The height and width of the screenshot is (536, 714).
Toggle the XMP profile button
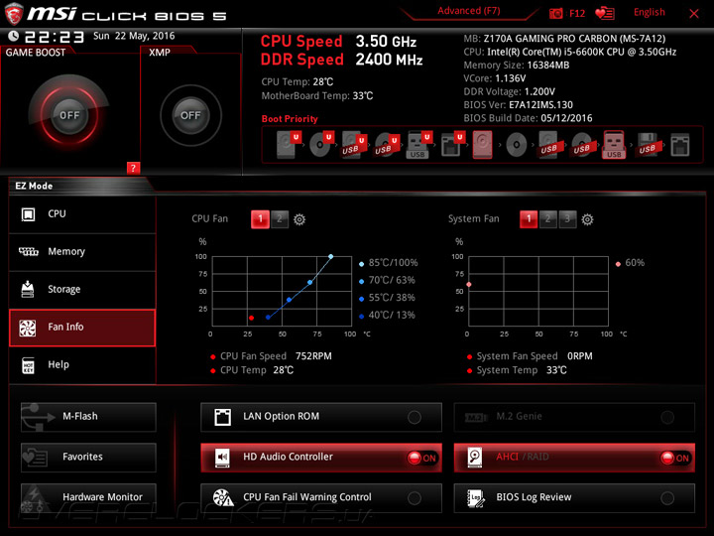point(190,115)
